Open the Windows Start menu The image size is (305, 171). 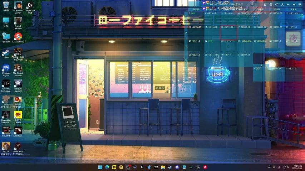(100, 167)
